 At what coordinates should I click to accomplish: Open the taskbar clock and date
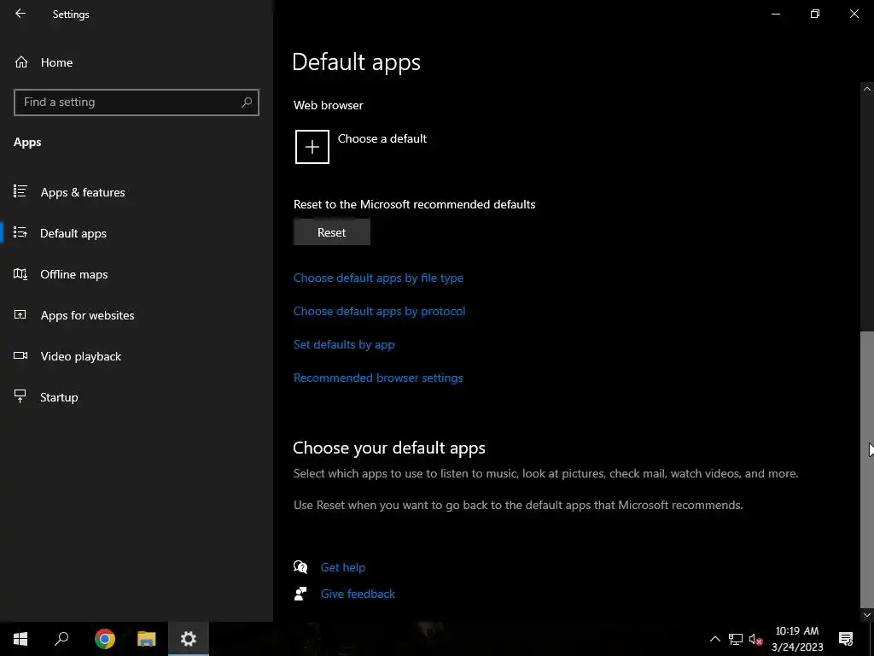click(797, 639)
